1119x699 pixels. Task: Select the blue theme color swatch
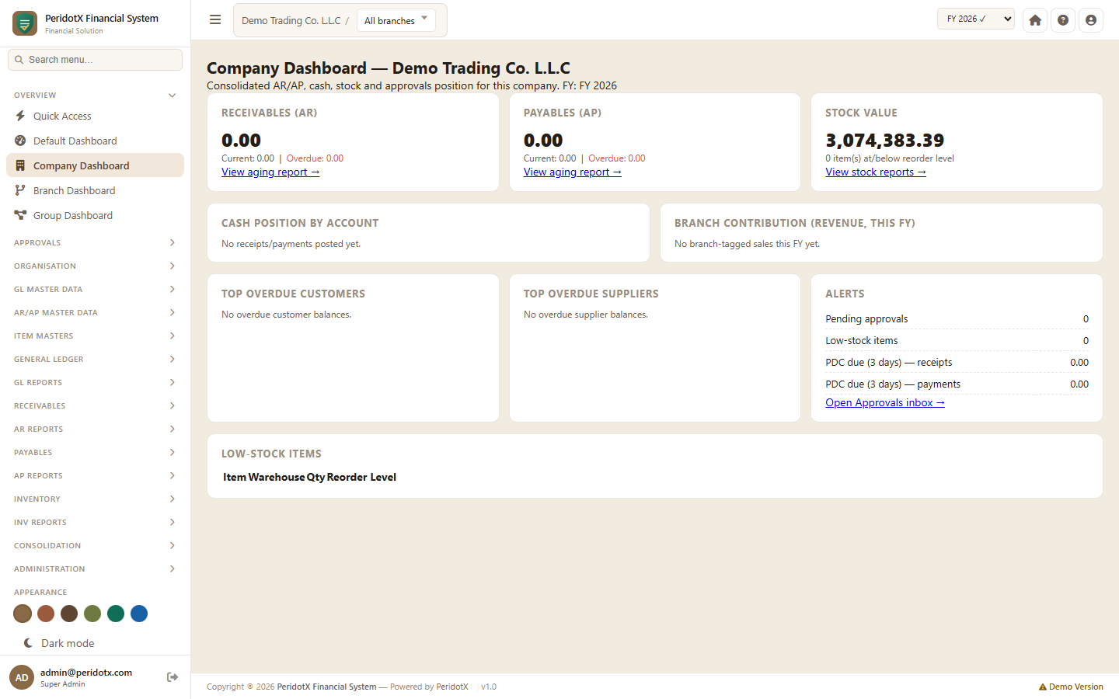point(139,614)
